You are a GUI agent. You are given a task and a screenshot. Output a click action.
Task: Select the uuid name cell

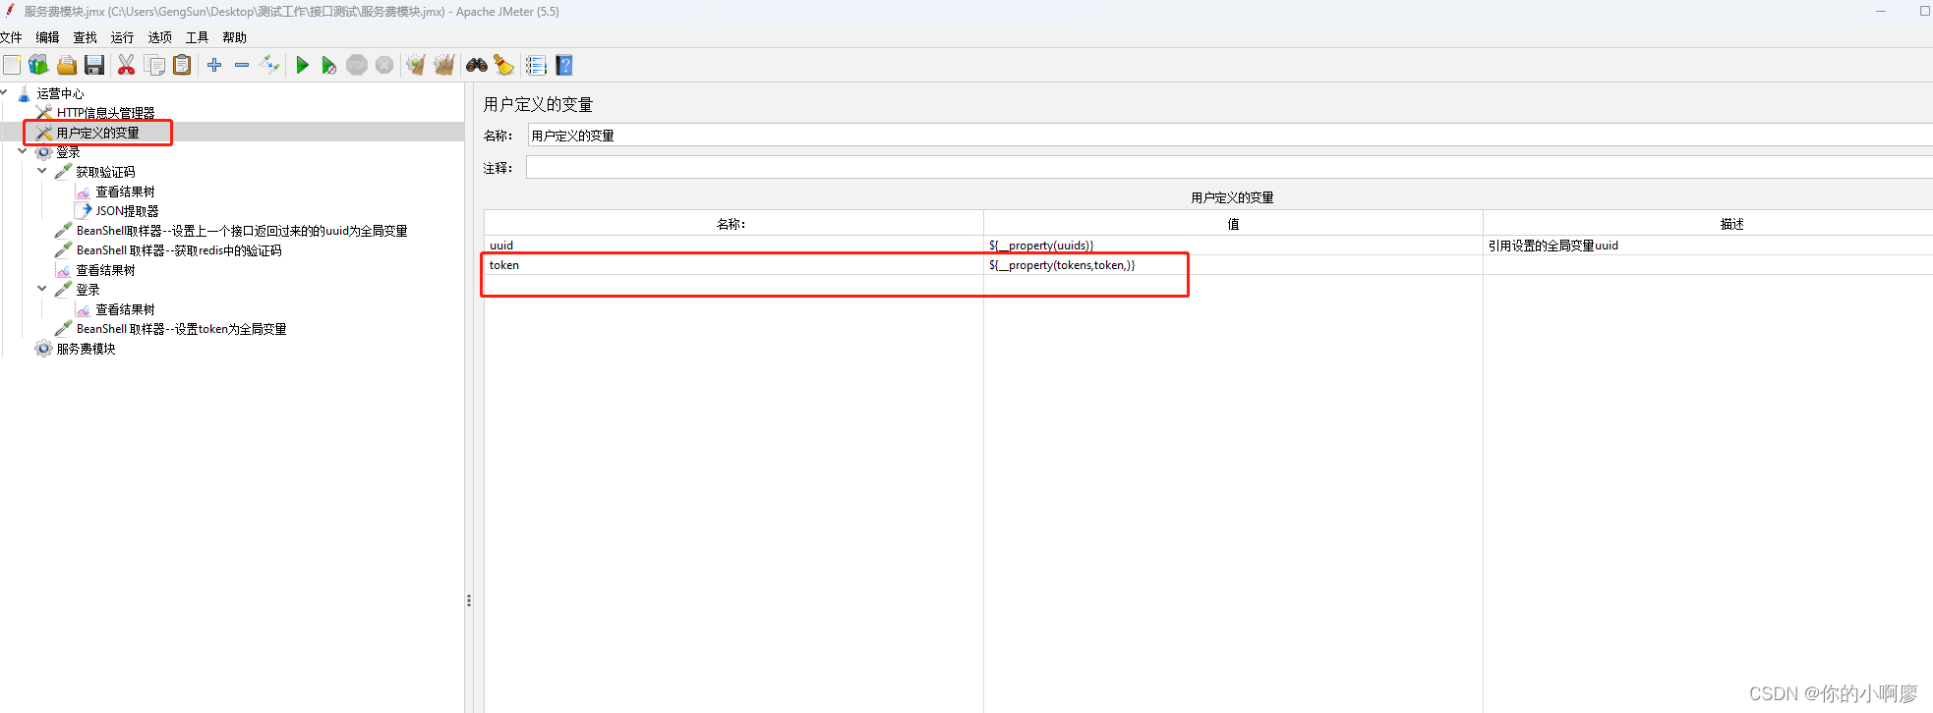[733, 246]
